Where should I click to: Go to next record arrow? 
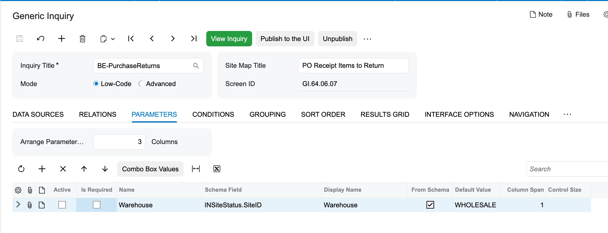[173, 39]
